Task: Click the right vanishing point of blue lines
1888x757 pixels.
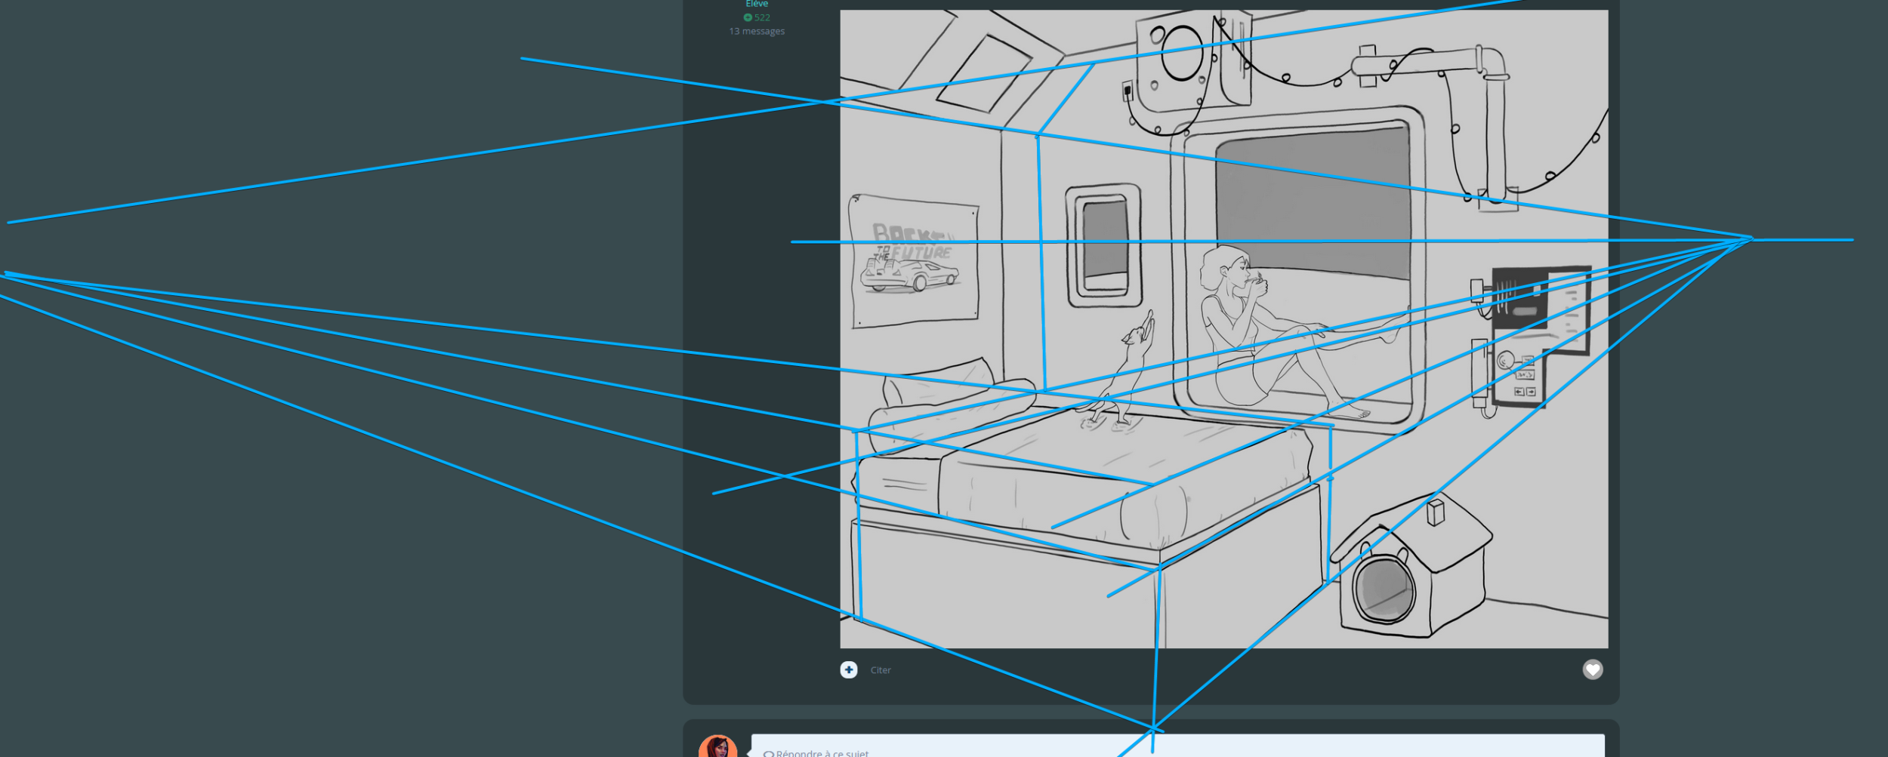Action: 1751,239
